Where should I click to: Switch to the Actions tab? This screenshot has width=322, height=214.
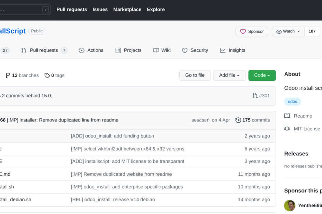click(91, 50)
